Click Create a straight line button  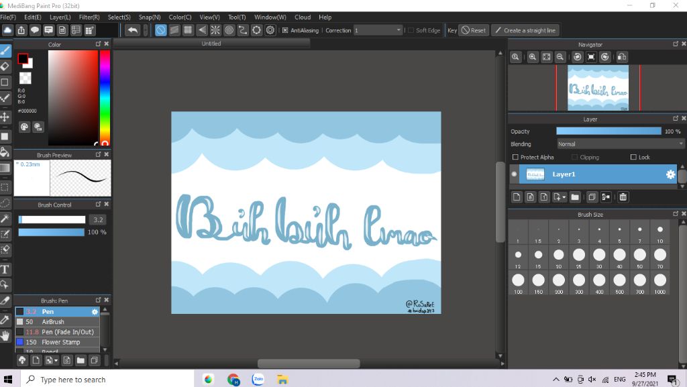pyautogui.click(x=525, y=30)
